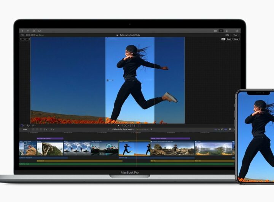This screenshot has height=202, width=274.
Task: Open the Background Tasks checkmark icon
Action: tap(33, 30)
